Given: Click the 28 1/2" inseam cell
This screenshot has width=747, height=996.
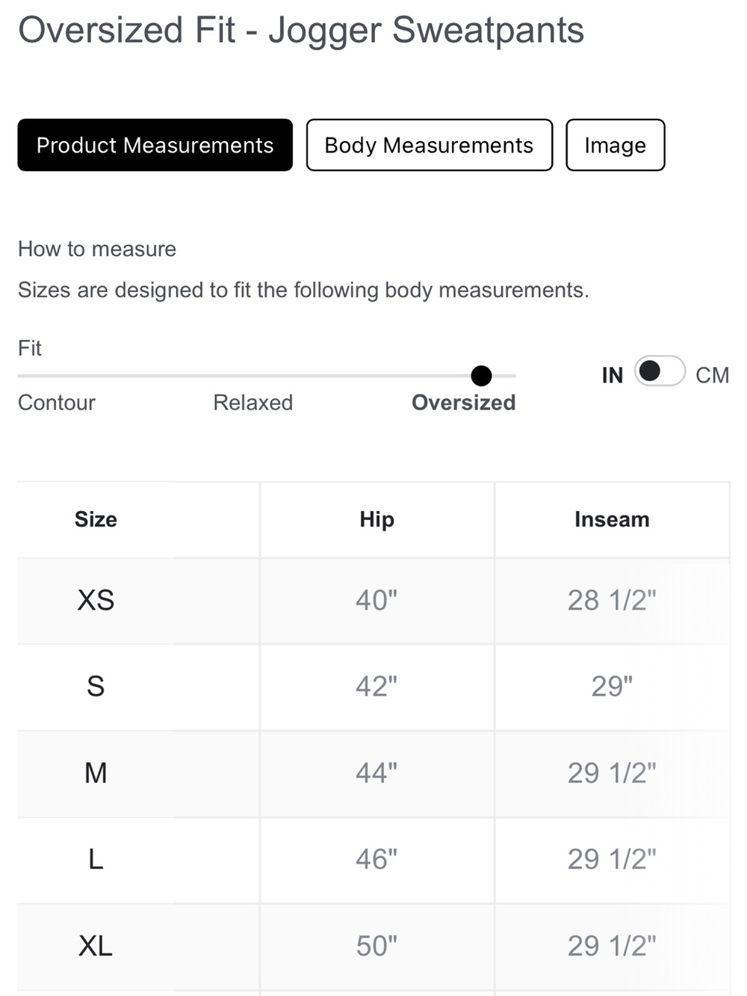Looking at the screenshot, I should click(612, 600).
